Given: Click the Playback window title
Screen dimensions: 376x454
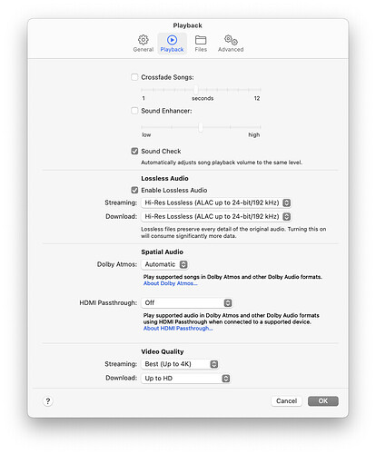Looking at the screenshot, I should (x=187, y=25).
